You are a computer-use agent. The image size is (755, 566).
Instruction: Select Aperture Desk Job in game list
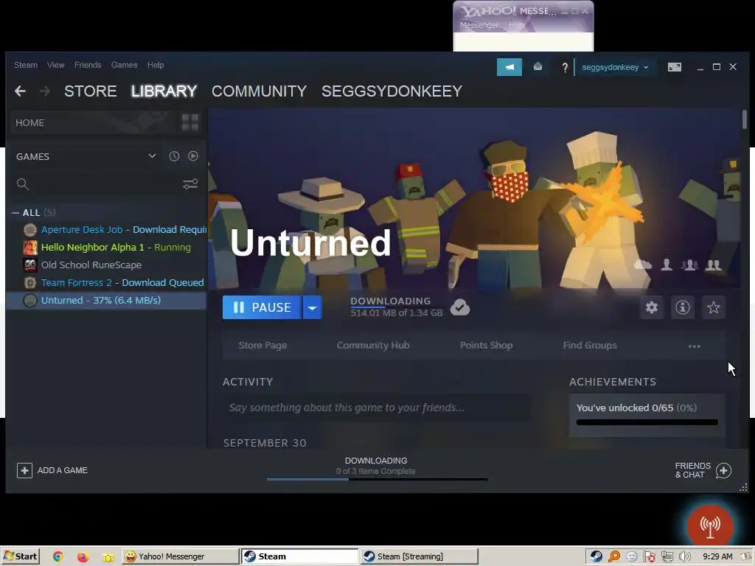coord(106,230)
